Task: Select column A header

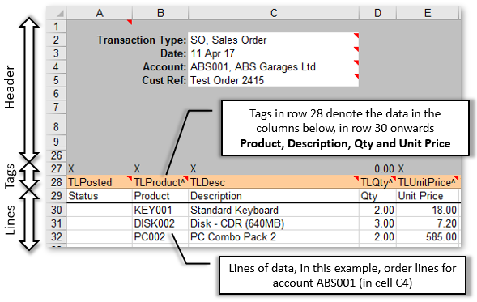Action: click(100, 13)
